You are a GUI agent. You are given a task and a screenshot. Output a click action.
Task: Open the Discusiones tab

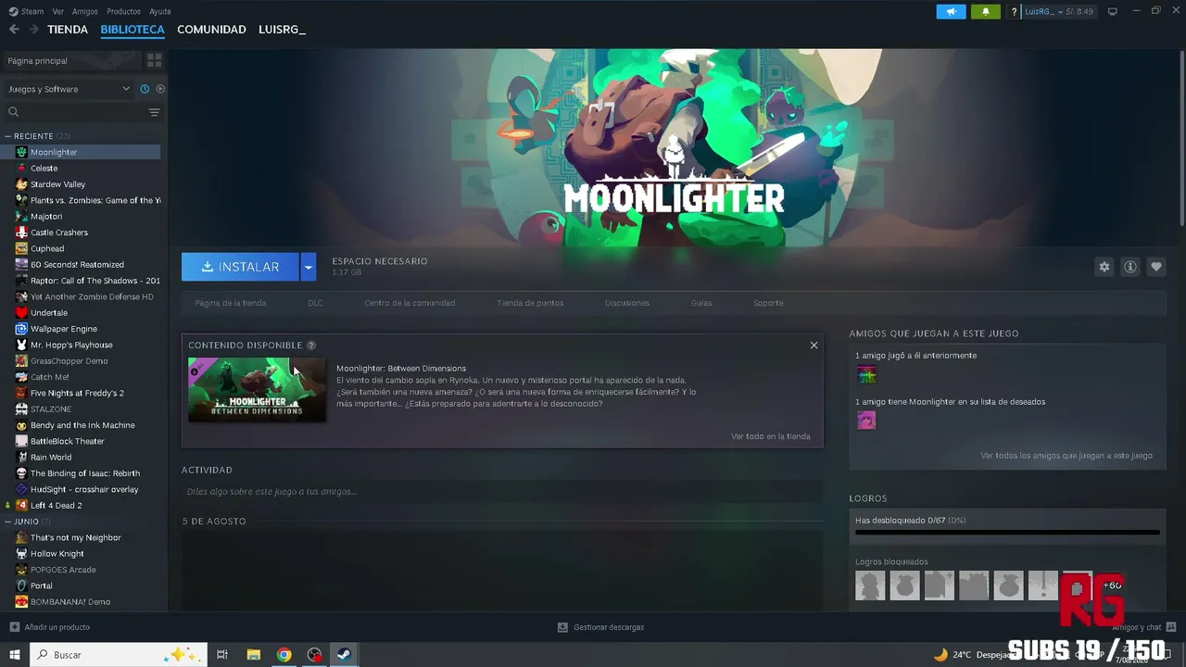point(627,303)
